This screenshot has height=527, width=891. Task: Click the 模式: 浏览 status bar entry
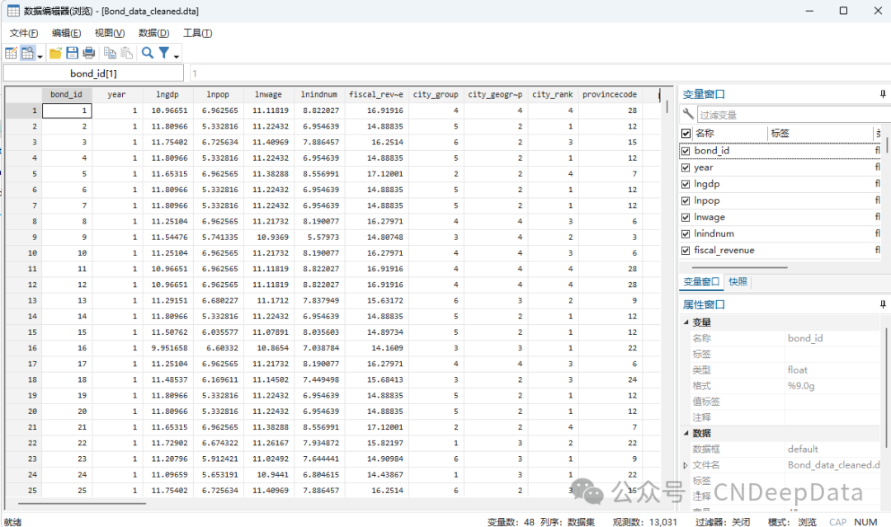coord(793,522)
